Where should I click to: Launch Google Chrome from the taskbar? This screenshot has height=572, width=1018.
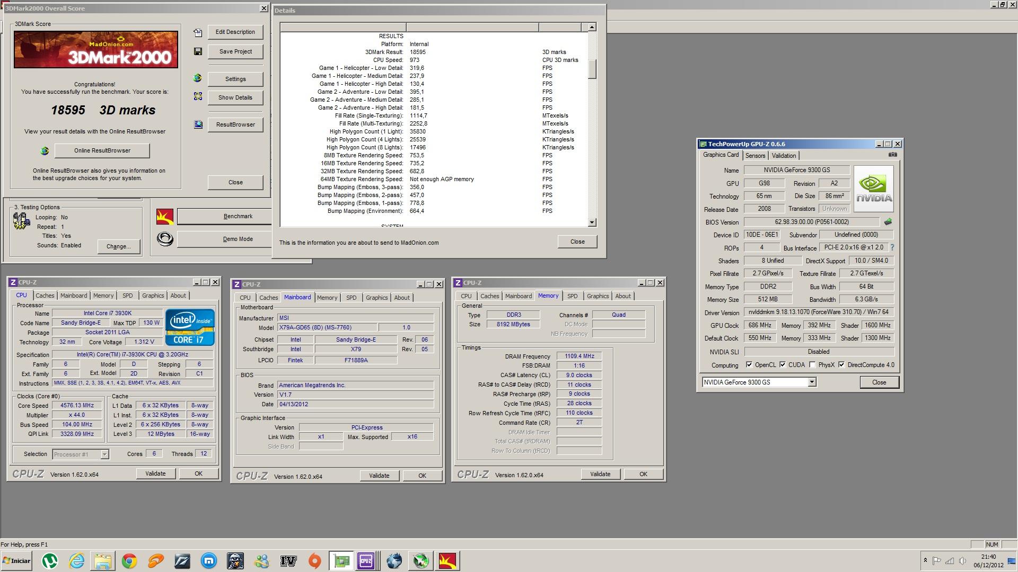pyautogui.click(x=129, y=561)
